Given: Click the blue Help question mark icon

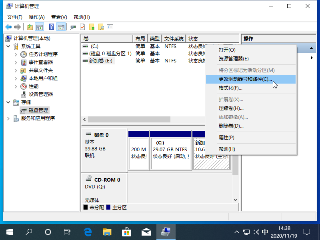Looking at the screenshot, I should pos(51,27).
